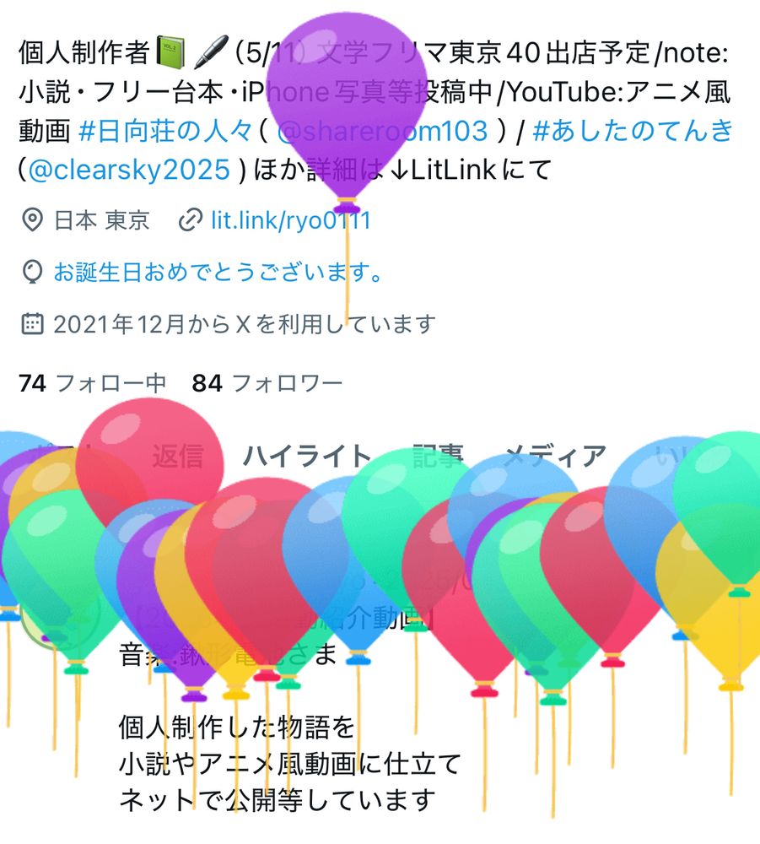Switch to the 返信 tab
Viewport: 760px width, 844px height.
point(178,457)
